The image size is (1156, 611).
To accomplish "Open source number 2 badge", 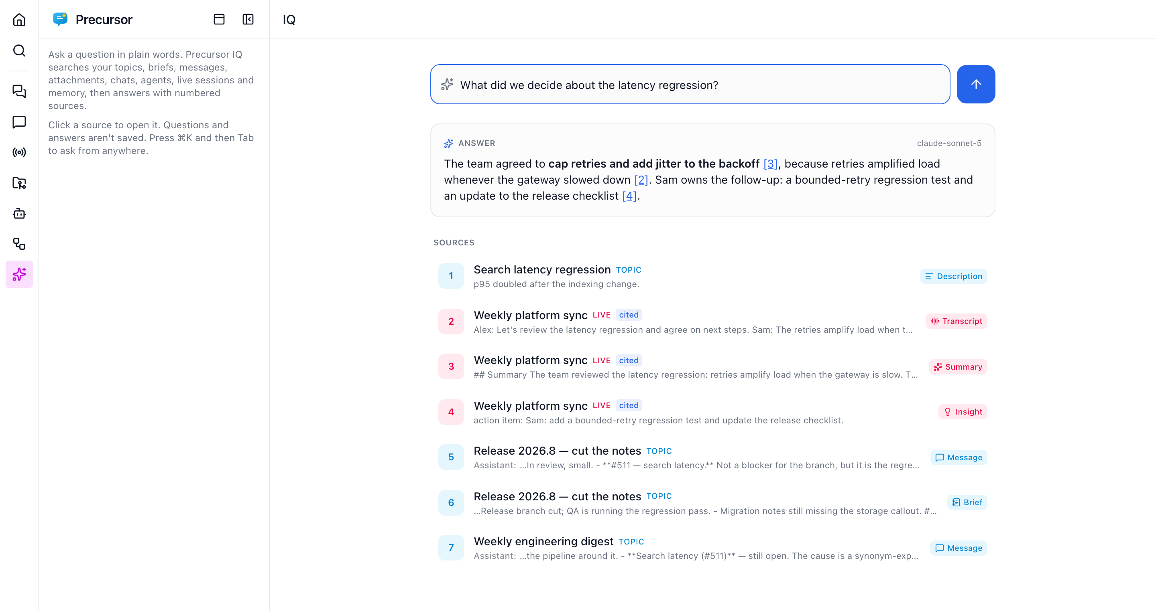I will point(451,322).
